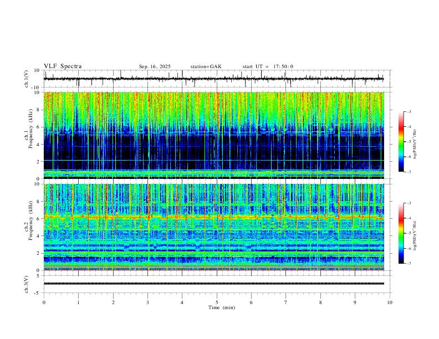Click the 'start UT = 17:50:0' text
The width and height of the screenshot is (439, 339).
[268, 66]
